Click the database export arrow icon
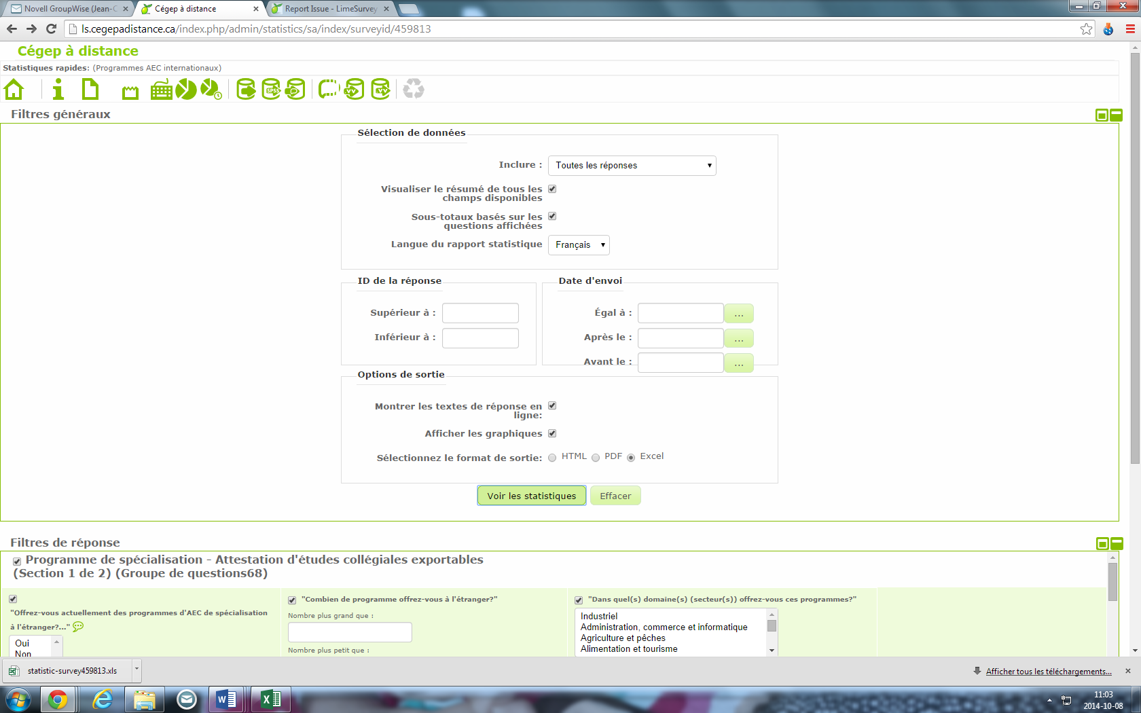This screenshot has height=713, width=1141. click(246, 89)
